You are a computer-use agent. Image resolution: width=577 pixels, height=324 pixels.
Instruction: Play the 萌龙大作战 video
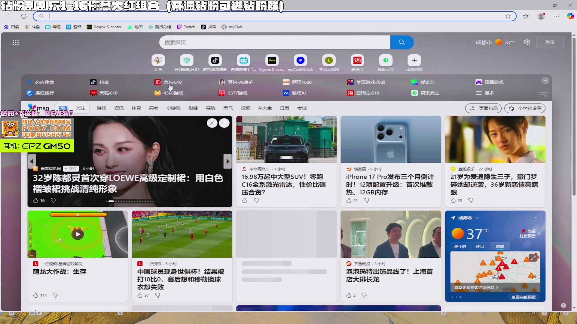pyautogui.click(x=78, y=234)
